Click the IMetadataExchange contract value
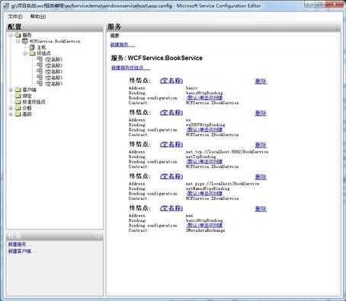Screen dimensions: 346x301 pos(205,230)
